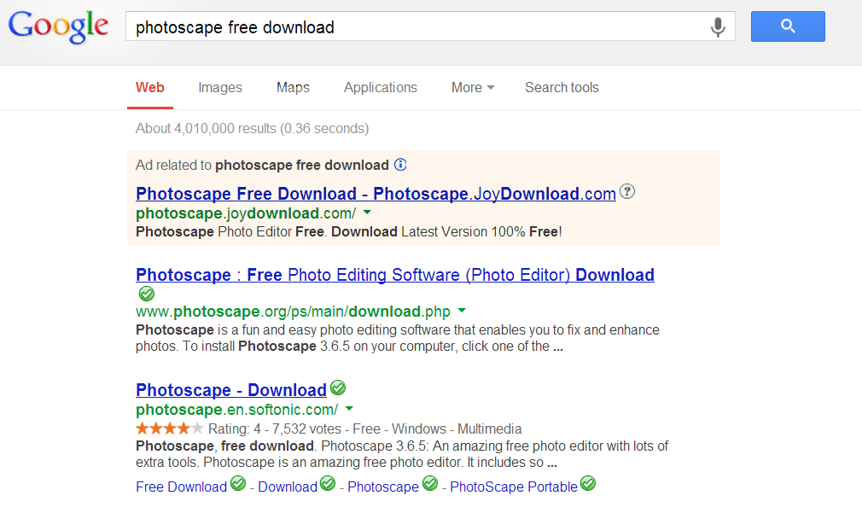Click 'Ad related to photoscape free download' label
The height and width of the screenshot is (513, 862).
coord(262,165)
